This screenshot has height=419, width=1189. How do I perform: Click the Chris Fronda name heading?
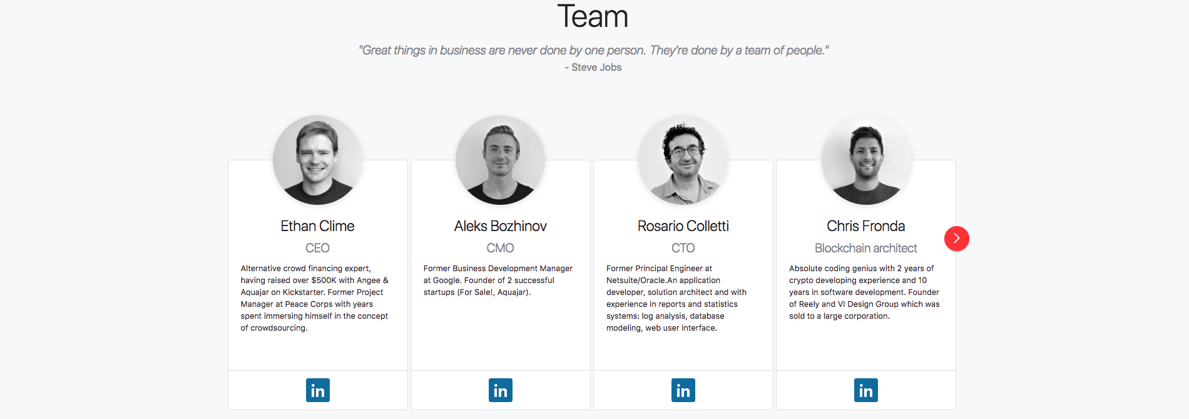[x=865, y=226]
